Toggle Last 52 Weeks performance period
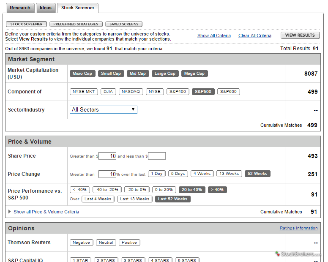This screenshot has width=328, height=262. (173, 199)
